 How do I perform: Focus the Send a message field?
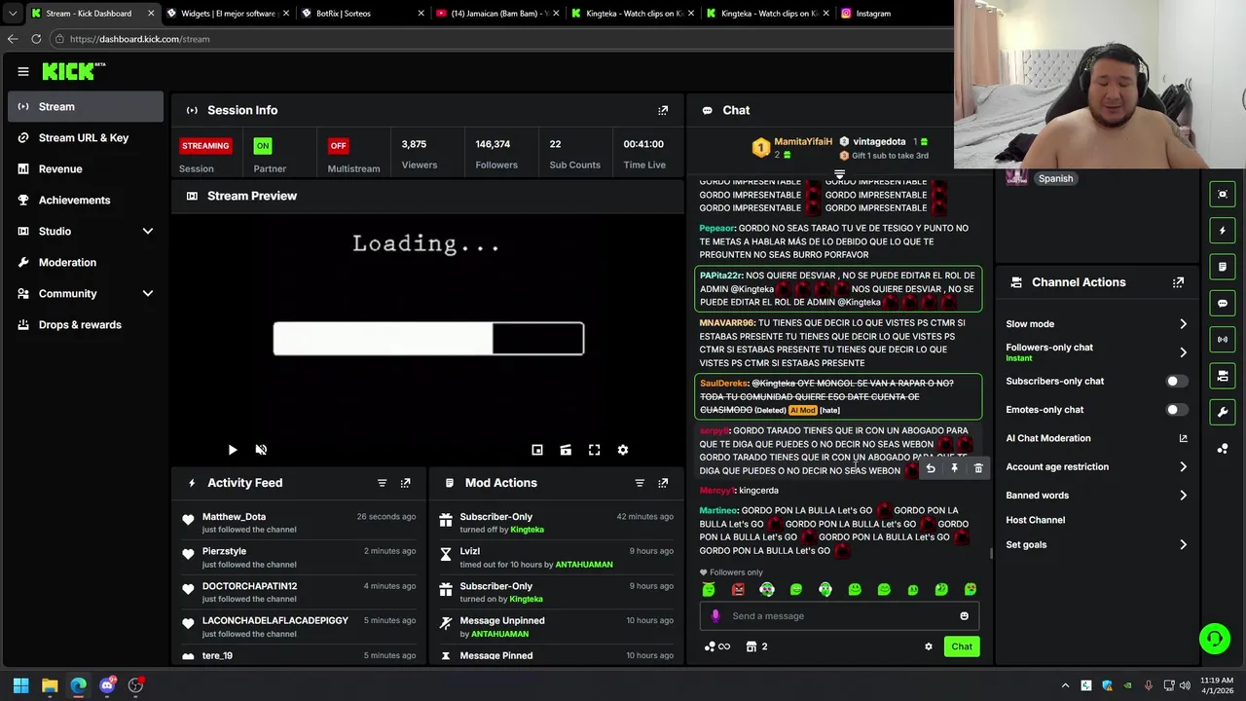[839, 615]
